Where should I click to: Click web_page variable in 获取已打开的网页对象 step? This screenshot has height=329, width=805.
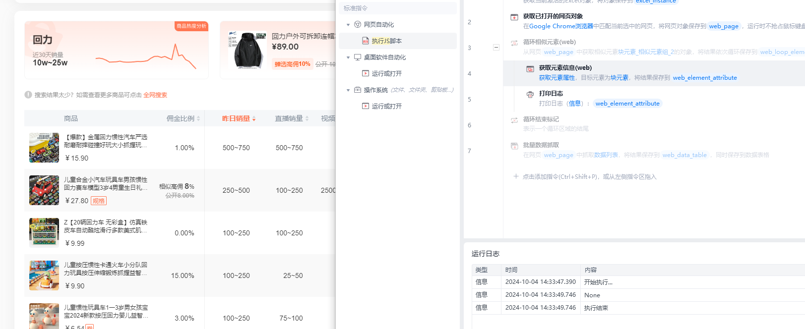point(724,26)
